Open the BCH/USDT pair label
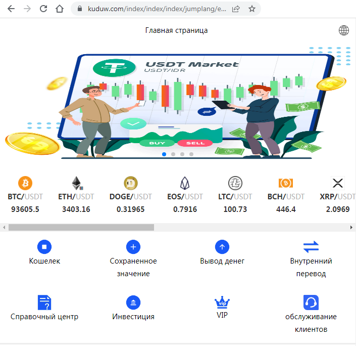The width and height of the screenshot is (356, 346). [x=286, y=197]
